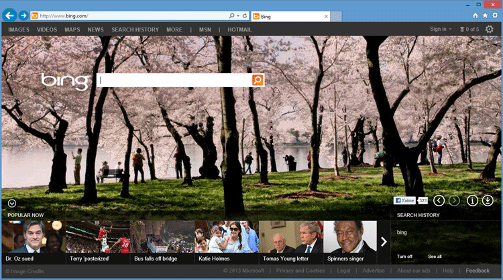This screenshot has height=280, width=503.
Task: Go back with the browser back arrow
Action: 9,15
